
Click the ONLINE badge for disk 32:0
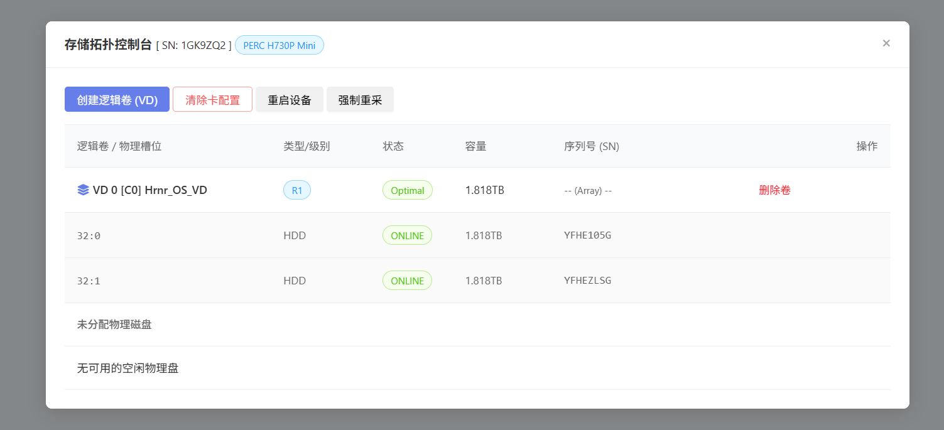[407, 235]
